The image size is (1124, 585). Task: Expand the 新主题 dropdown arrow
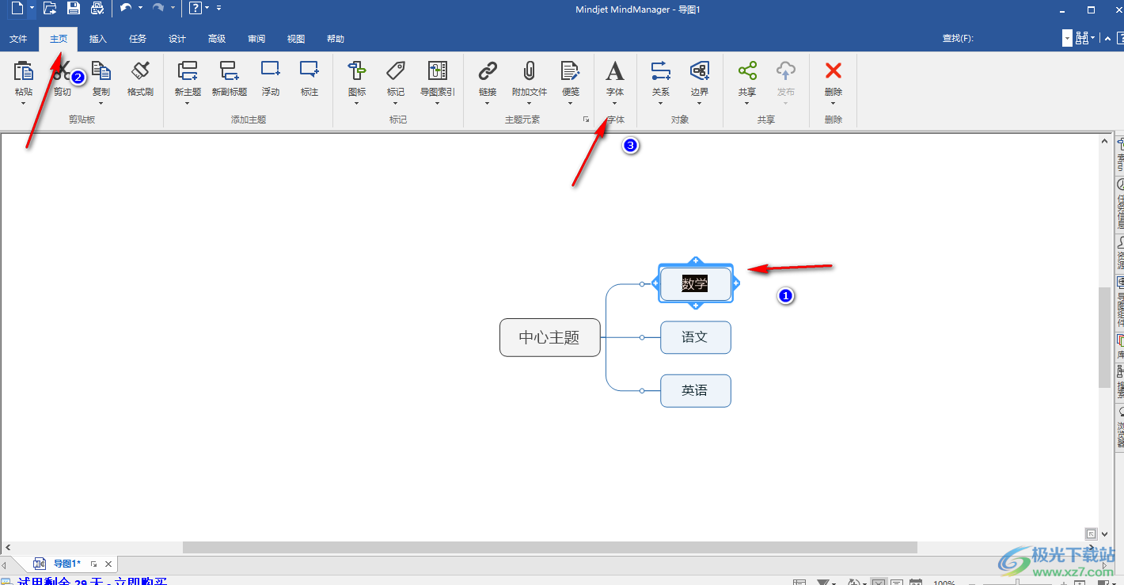(188, 103)
